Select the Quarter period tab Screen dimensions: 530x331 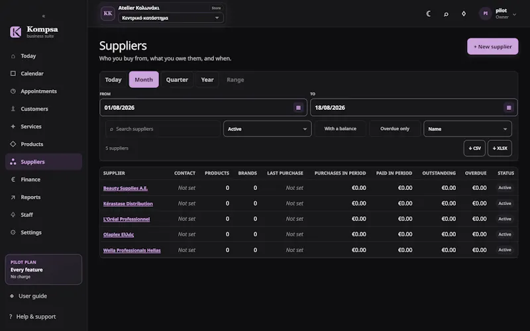(x=177, y=79)
